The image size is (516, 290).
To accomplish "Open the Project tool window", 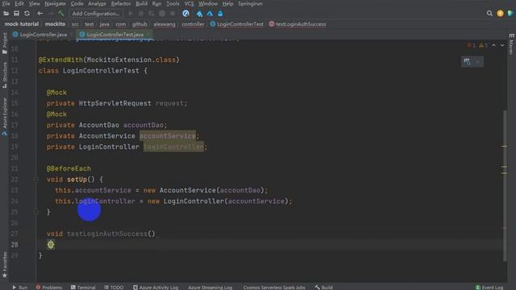I will click(x=5, y=43).
